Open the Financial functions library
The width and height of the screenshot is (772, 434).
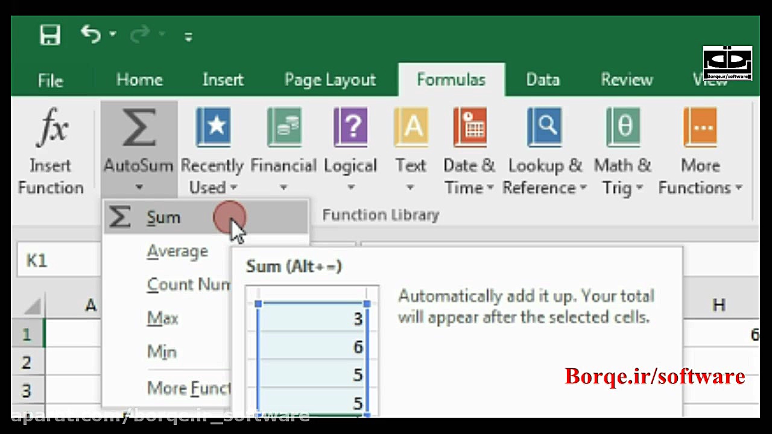283,150
